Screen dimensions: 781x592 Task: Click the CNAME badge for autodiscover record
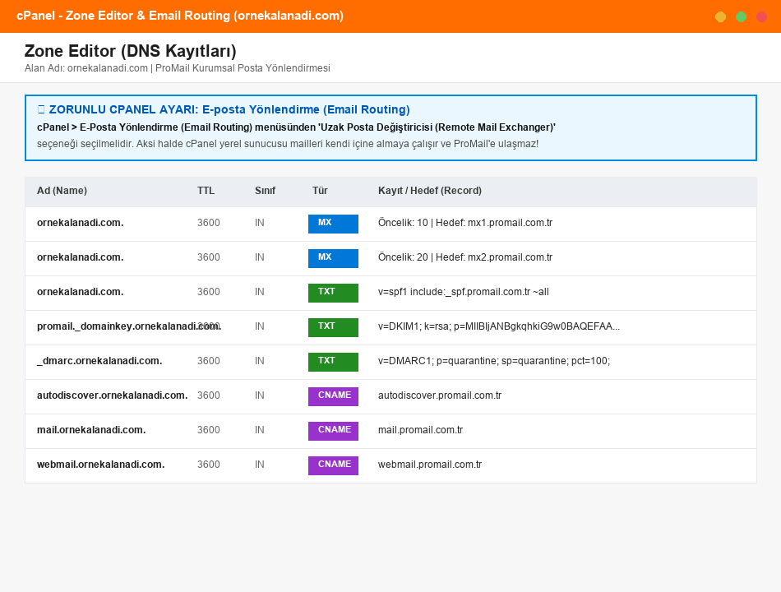[333, 396]
